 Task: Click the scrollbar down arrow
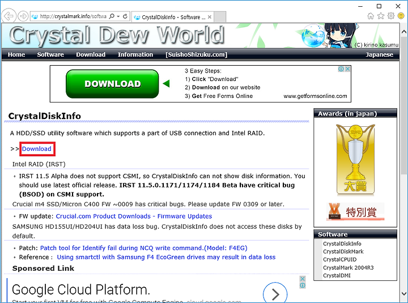403,293
